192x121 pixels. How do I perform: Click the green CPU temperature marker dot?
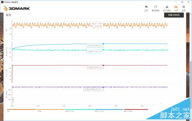click(103, 49)
